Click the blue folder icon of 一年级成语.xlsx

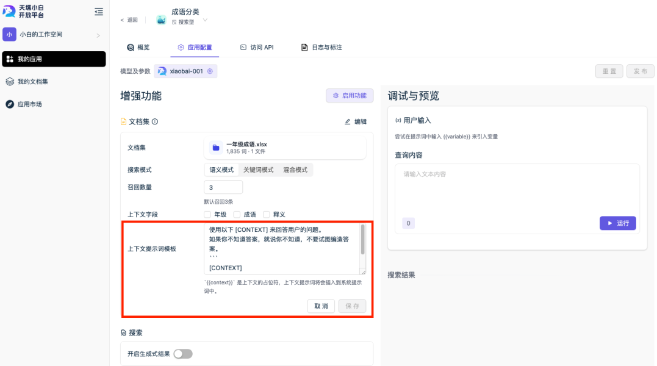pyautogui.click(x=216, y=148)
